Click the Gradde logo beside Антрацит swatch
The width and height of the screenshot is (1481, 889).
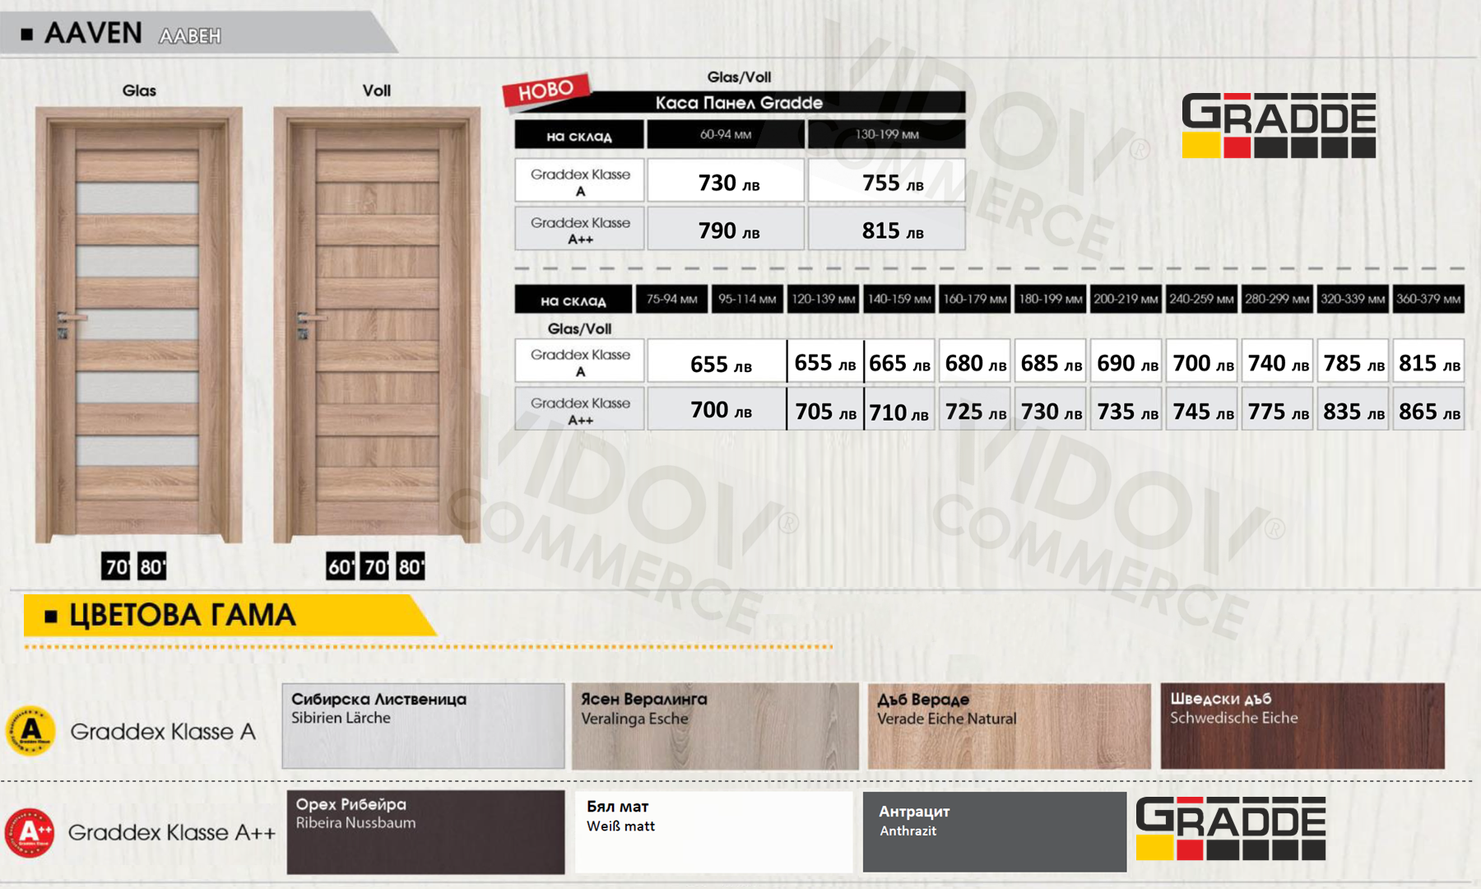tap(1231, 828)
